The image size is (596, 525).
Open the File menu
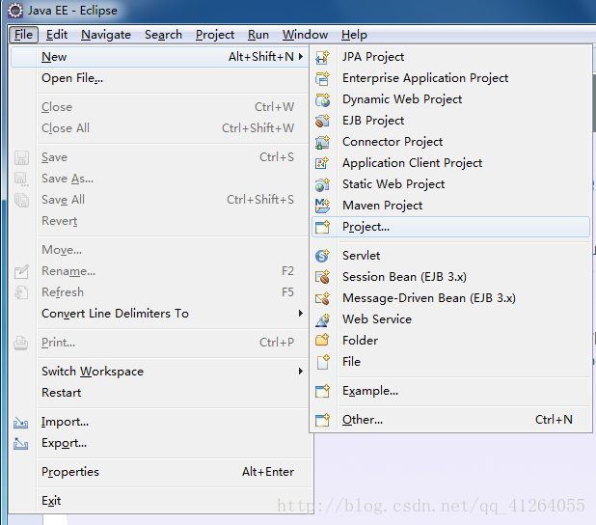23,35
